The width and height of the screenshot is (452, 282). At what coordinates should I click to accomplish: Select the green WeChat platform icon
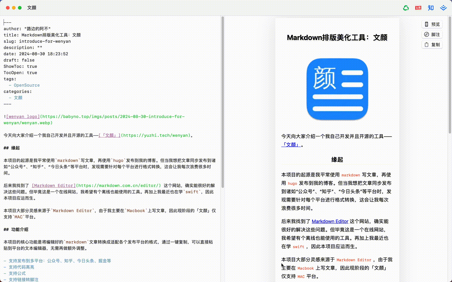406,8
